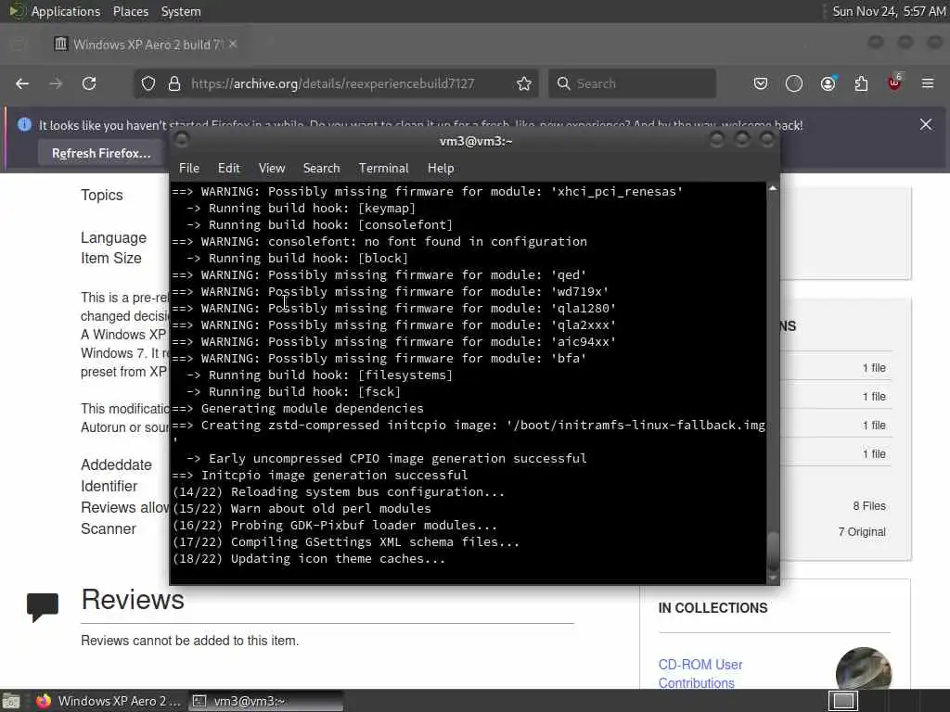950x712 pixels.
Task: Click the 'Language' metadata label
Action: pos(114,237)
